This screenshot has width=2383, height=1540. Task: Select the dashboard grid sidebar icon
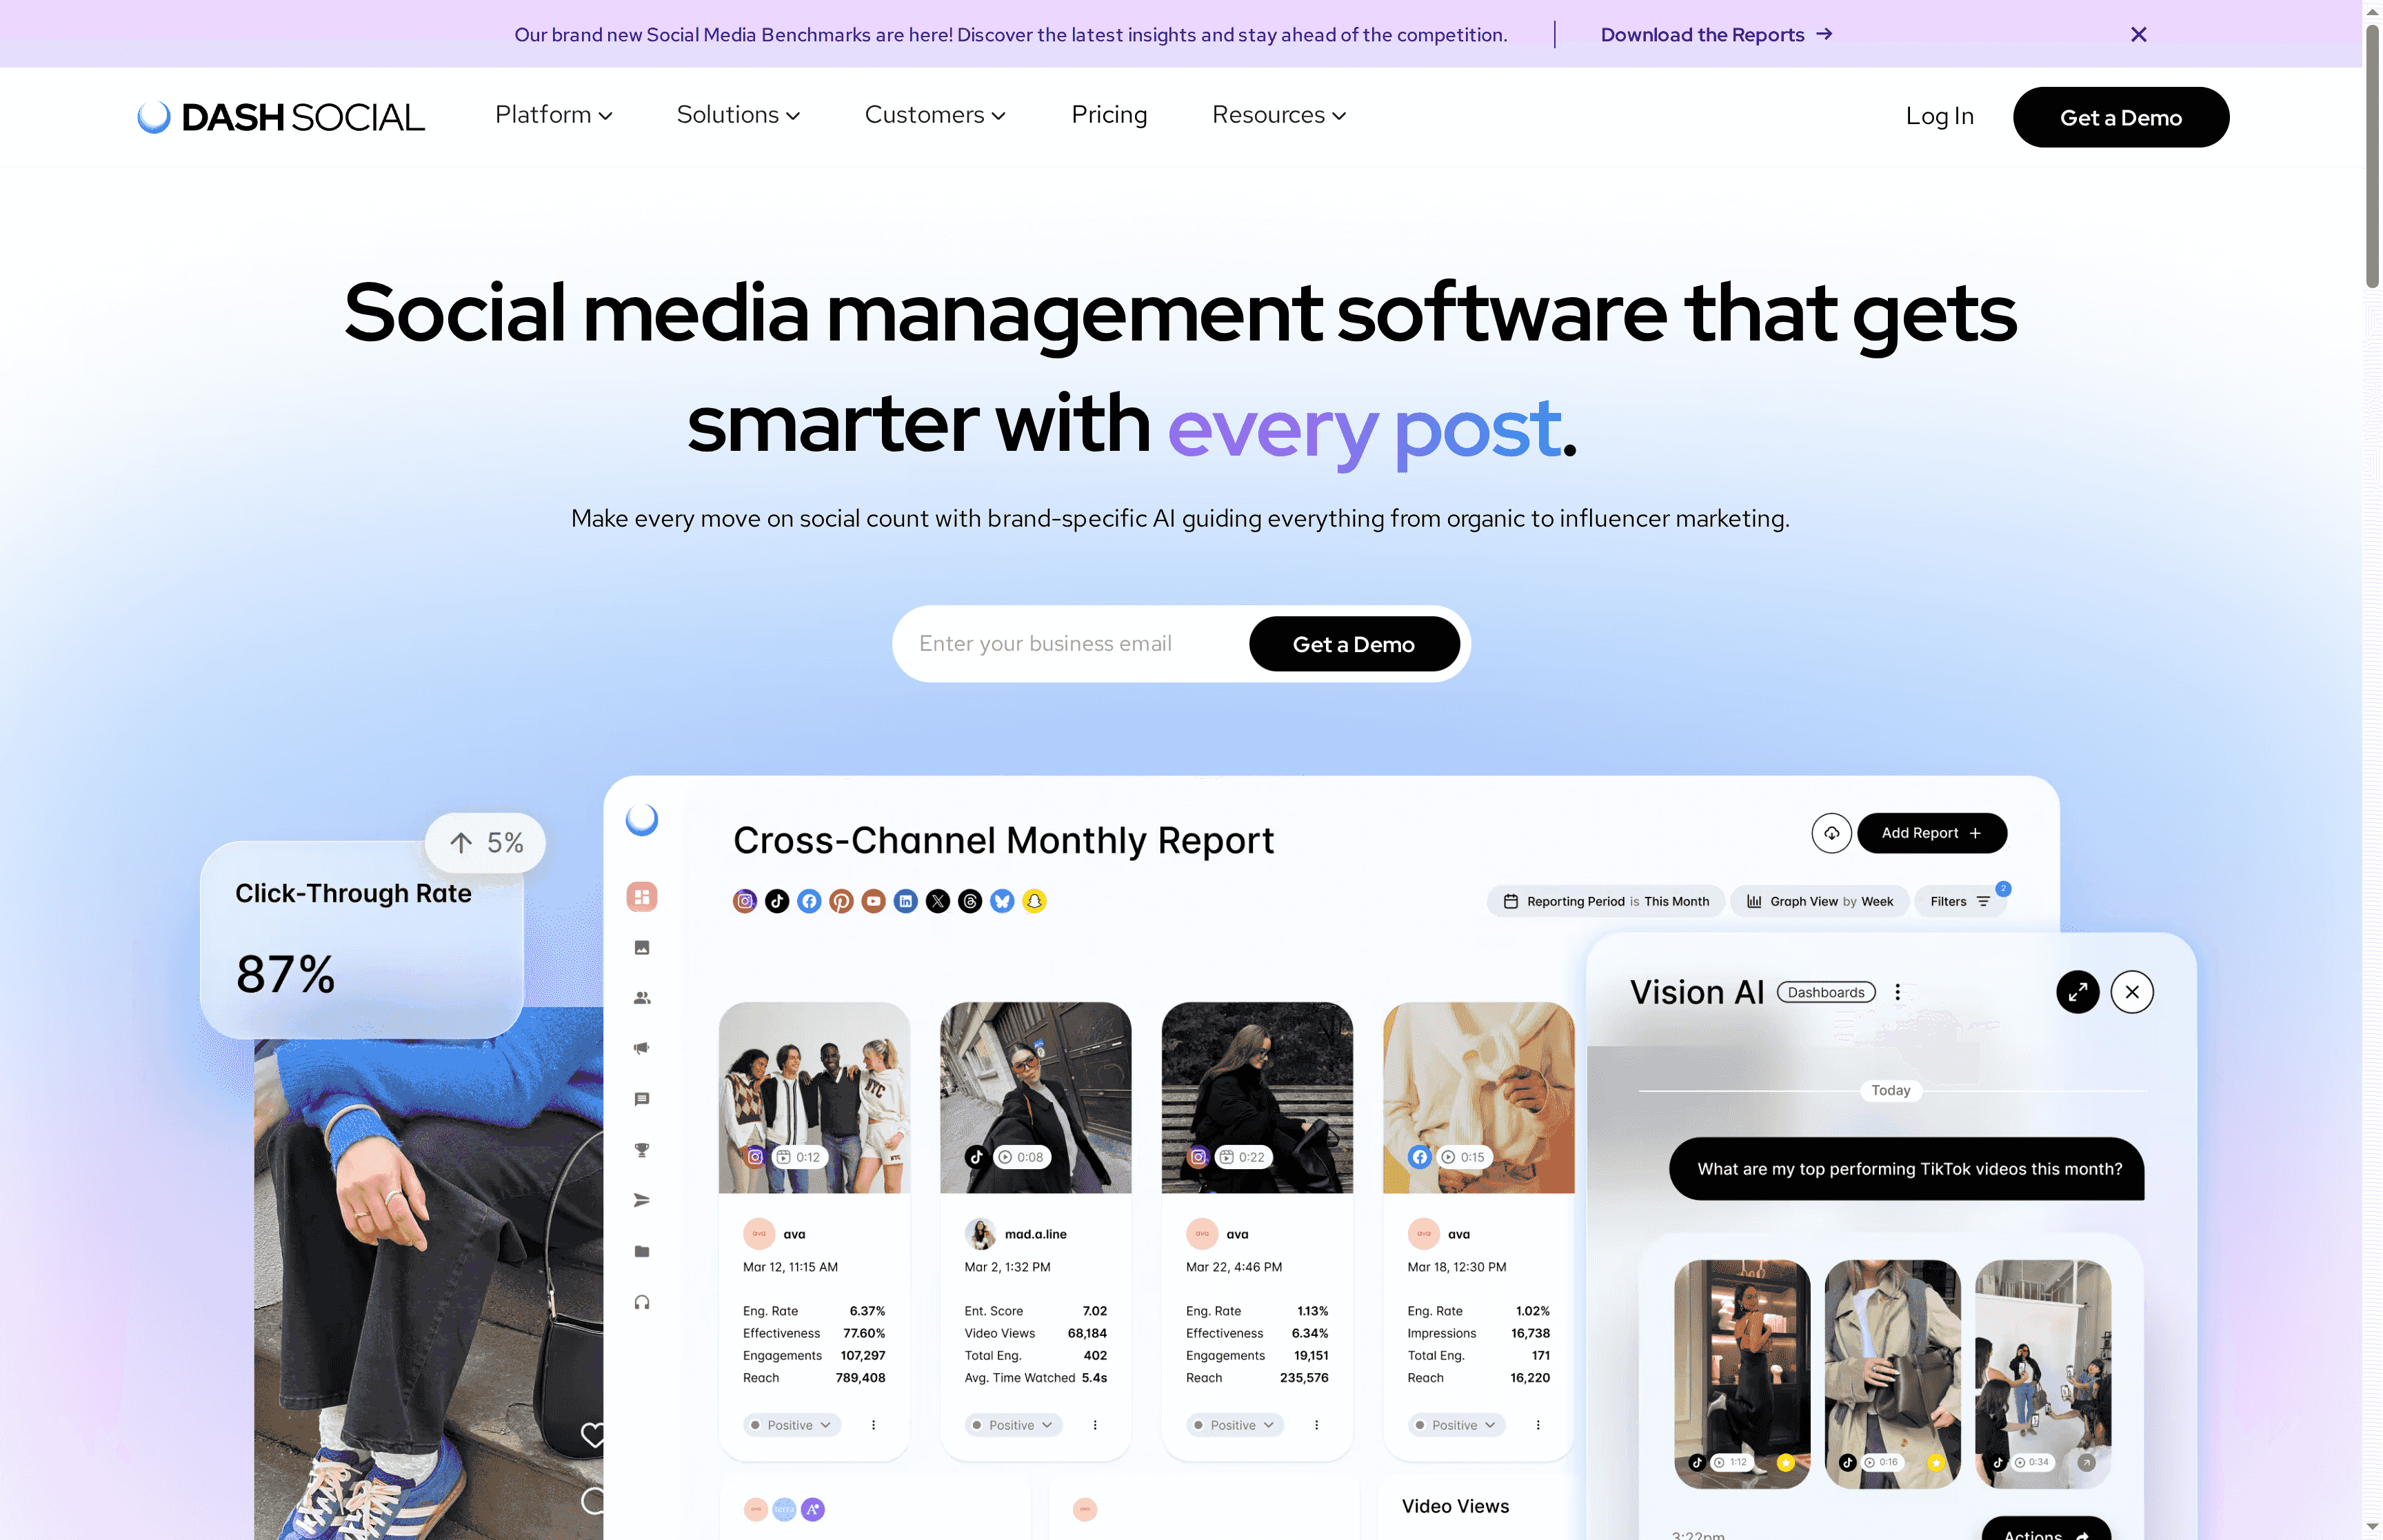(642, 896)
